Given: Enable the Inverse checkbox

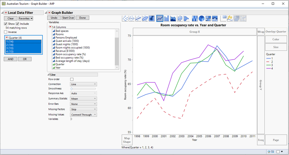Looking at the screenshot, I should tap(6, 32).
